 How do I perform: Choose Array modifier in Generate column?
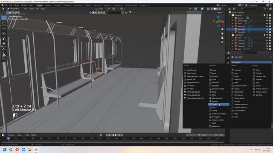pos(219,70)
